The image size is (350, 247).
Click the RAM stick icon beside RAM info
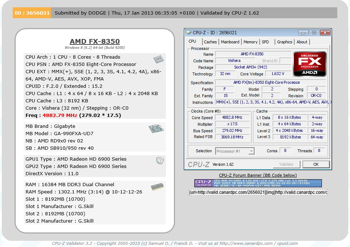tap(157, 187)
